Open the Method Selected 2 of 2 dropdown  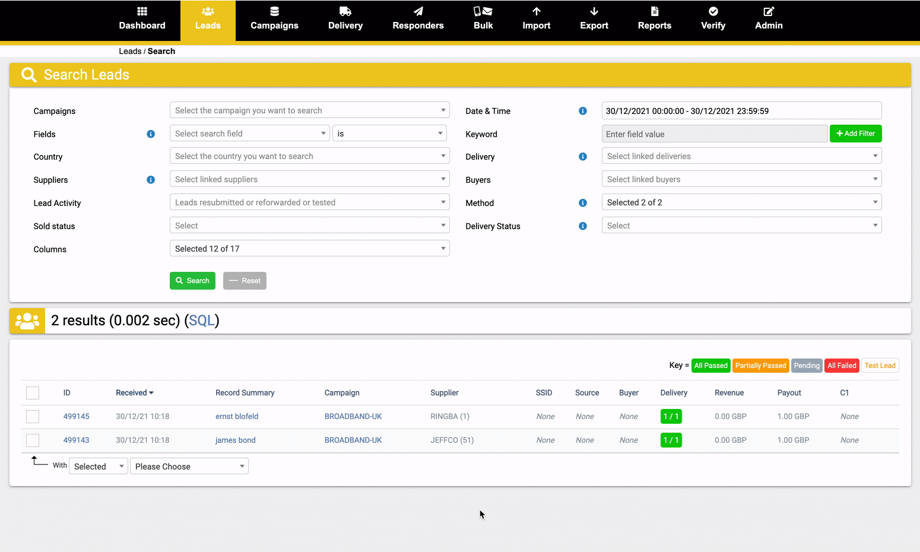(x=741, y=202)
